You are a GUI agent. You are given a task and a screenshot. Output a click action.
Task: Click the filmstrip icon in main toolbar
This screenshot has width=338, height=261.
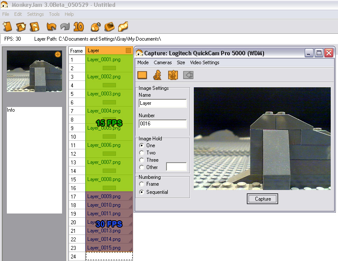[123, 27]
